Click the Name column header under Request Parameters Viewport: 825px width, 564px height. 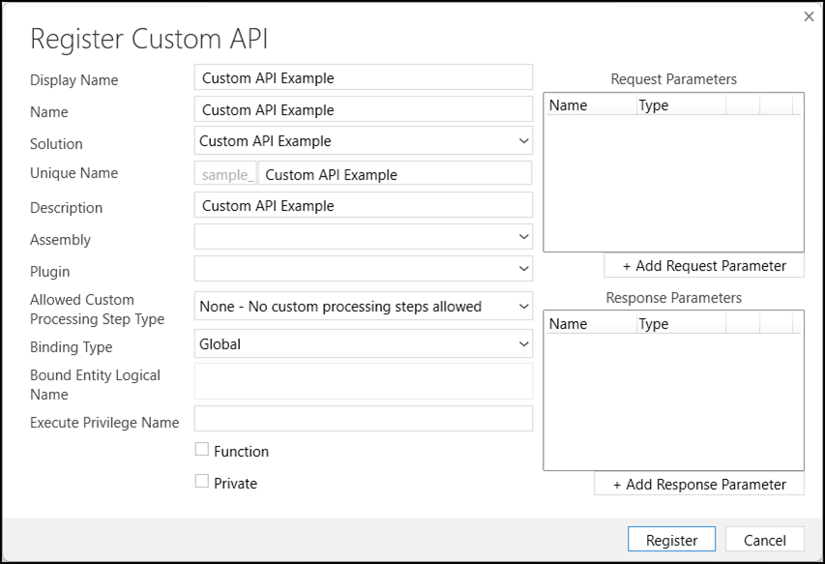point(567,104)
